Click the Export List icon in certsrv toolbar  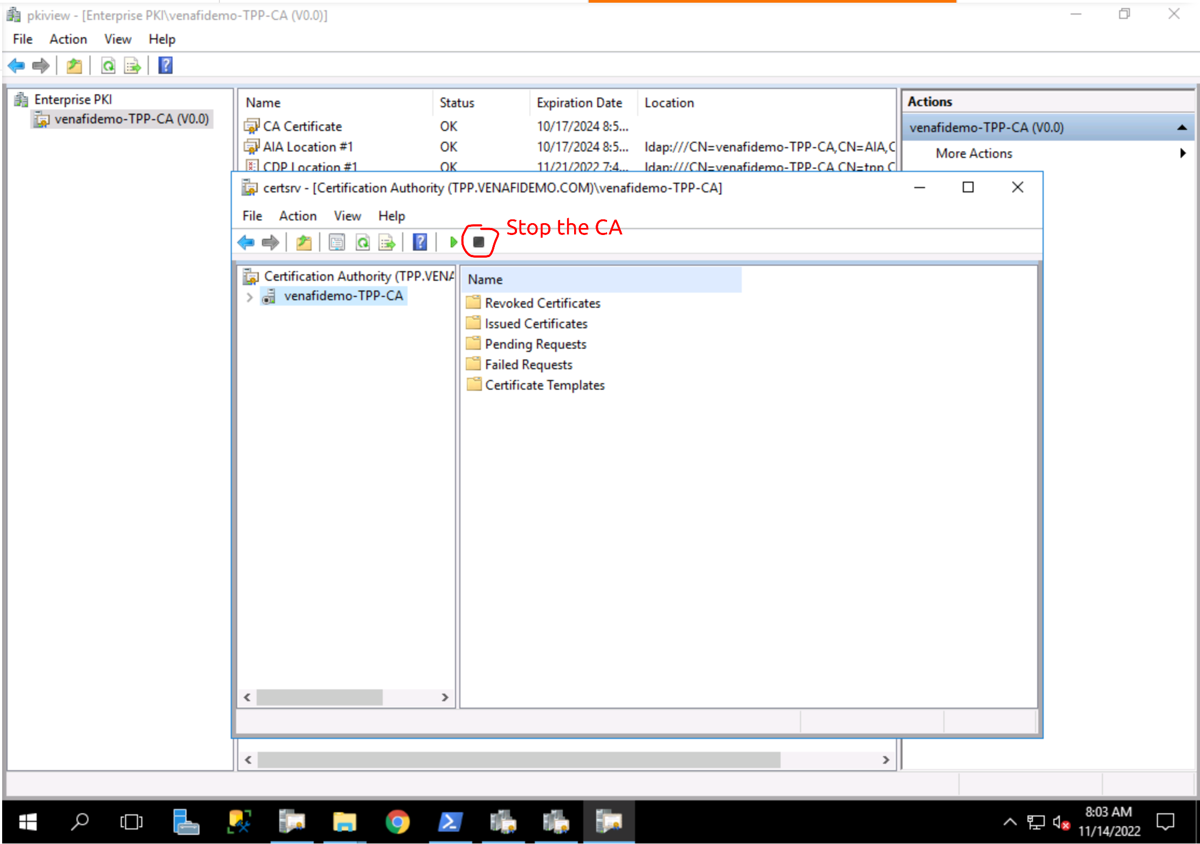point(387,243)
